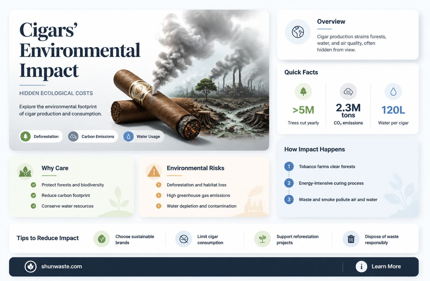Image resolution: width=430 pixels, height=281 pixels.
Task: Click the water drop icon above 120L
Action: [x=393, y=91]
